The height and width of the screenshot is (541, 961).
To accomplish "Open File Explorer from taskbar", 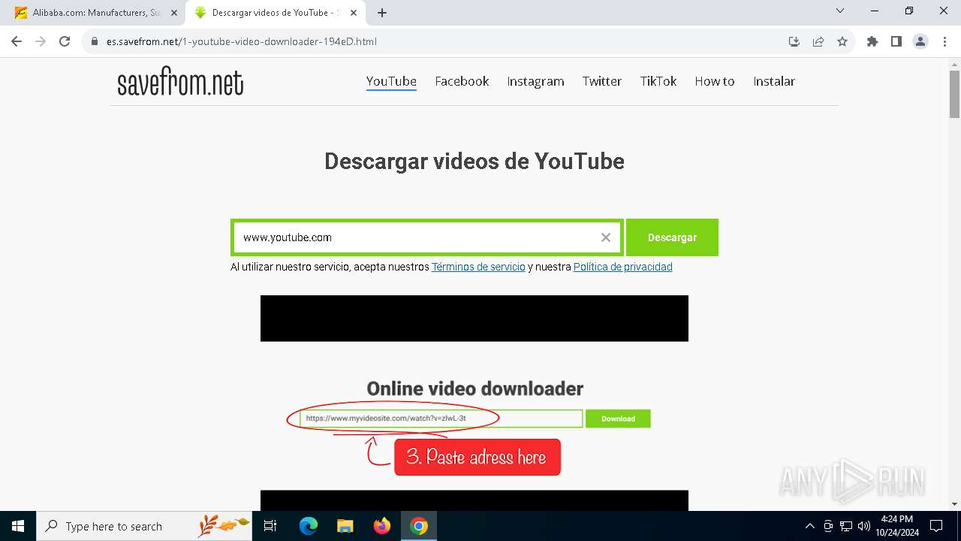I will tap(345, 526).
